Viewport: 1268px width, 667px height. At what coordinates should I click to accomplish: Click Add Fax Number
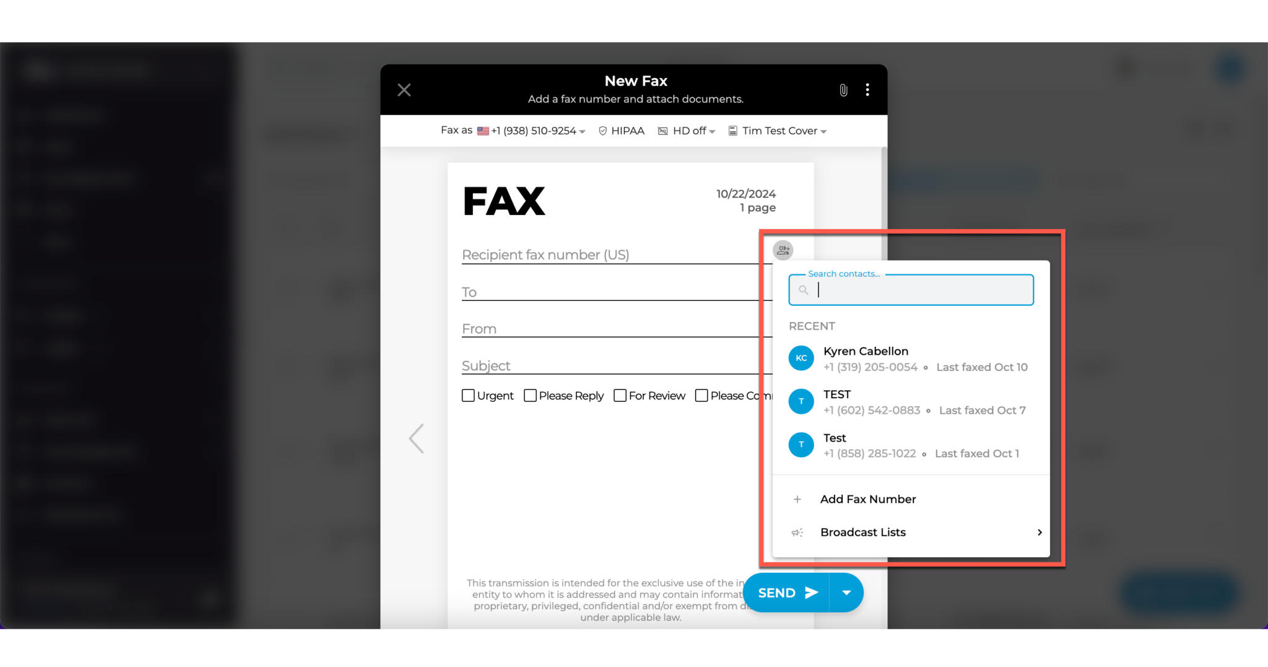pyautogui.click(x=867, y=499)
